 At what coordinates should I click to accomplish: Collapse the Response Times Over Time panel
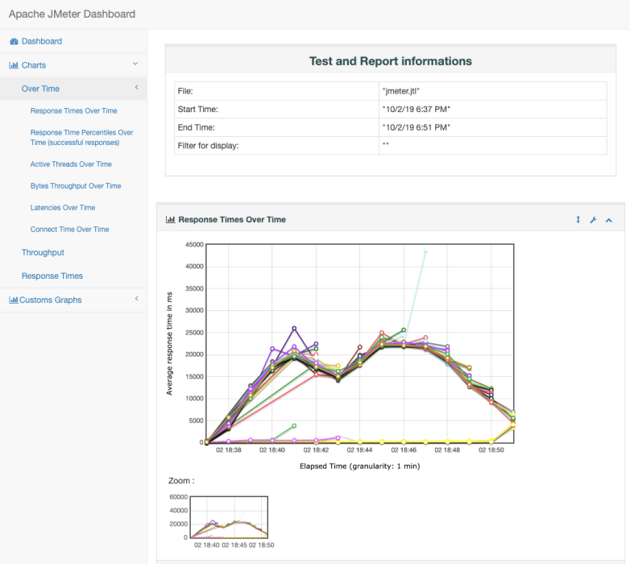click(609, 220)
